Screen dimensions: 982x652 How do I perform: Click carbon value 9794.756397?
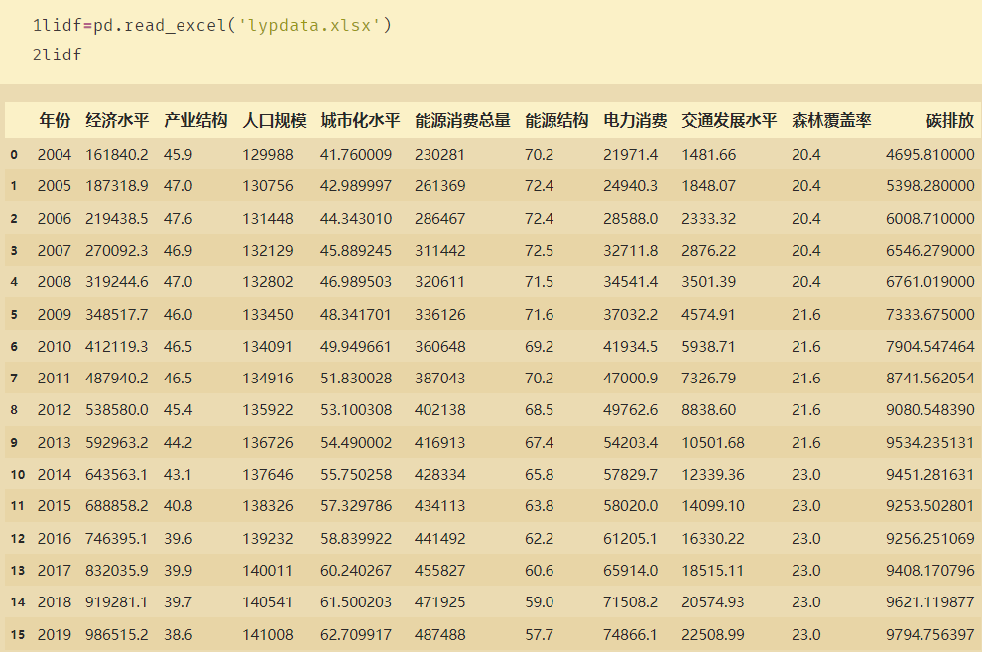(930, 635)
